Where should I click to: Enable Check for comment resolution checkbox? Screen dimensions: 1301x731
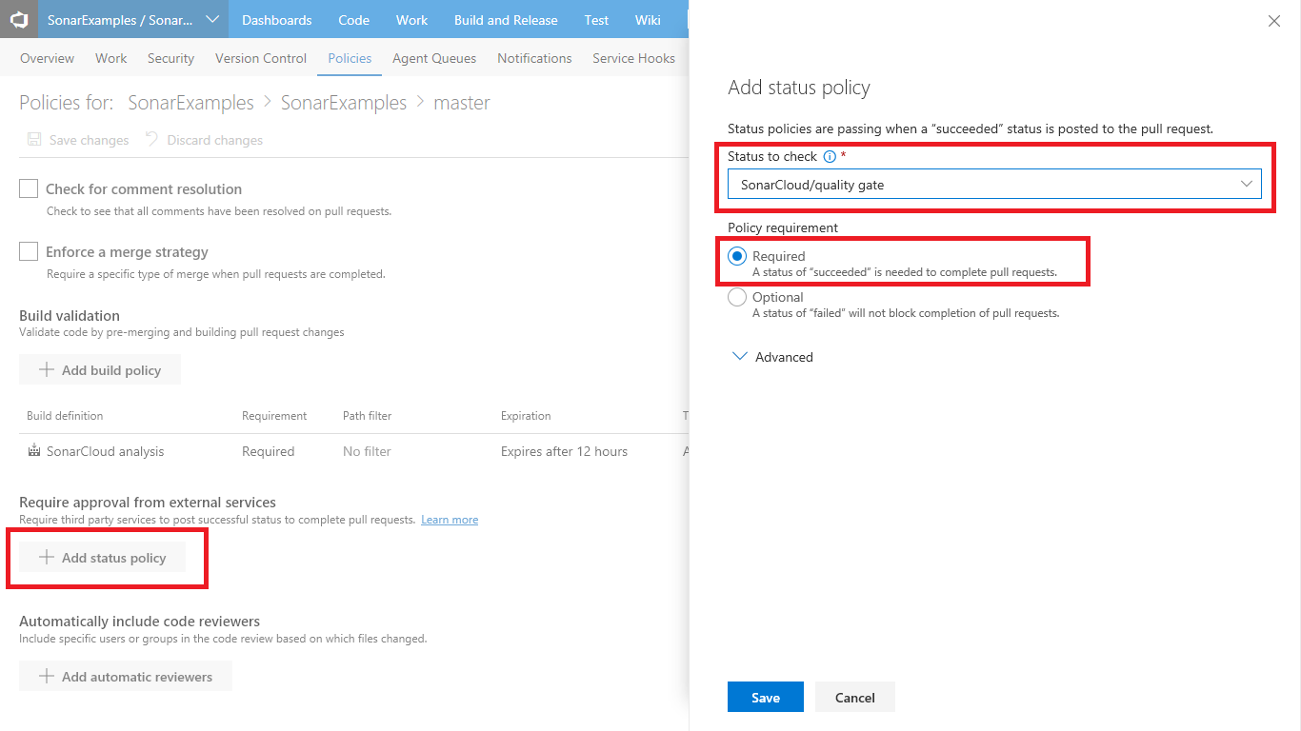pyautogui.click(x=29, y=188)
